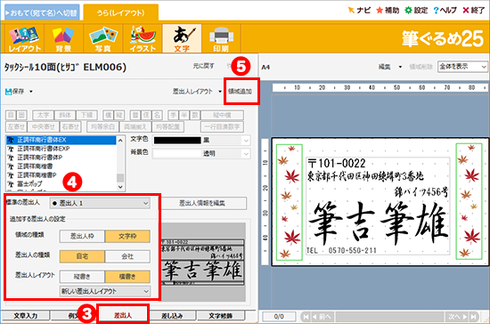490x324 pixels.
Task: Open ヘルプ help from top bar
Action: (445, 11)
